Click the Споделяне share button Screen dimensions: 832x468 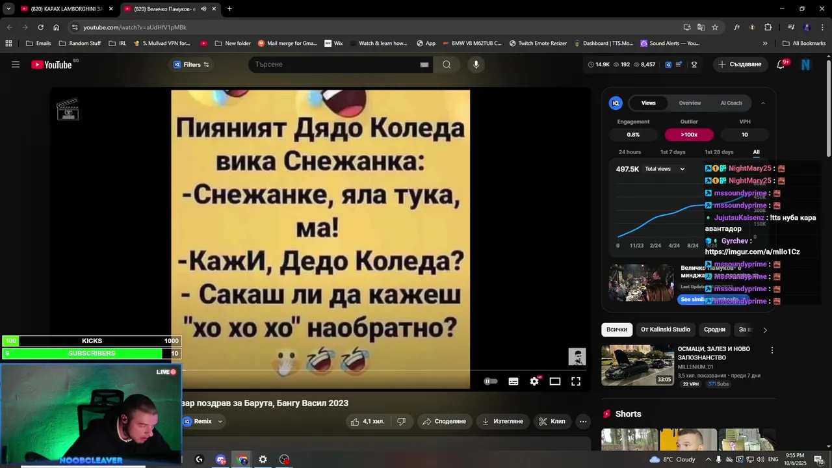[x=445, y=421]
